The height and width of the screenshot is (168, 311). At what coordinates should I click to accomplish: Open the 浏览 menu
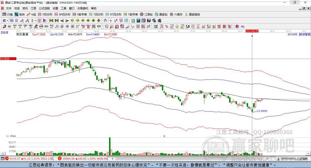pos(17,8)
